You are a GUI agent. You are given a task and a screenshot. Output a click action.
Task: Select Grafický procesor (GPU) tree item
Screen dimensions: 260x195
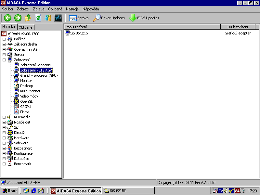coord(39,75)
